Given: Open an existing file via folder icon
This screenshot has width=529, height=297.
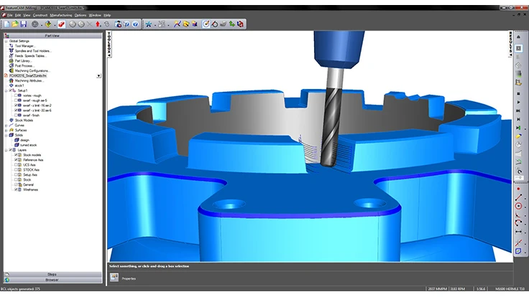Looking at the screenshot, I should point(15,24).
